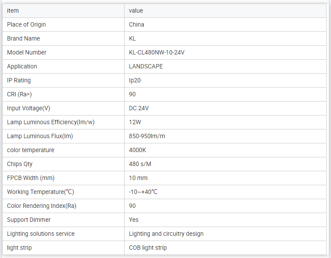331x258 pixels.
Task: Select the 850-950lm/m luminous flux value
Action: (x=147, y=136)
